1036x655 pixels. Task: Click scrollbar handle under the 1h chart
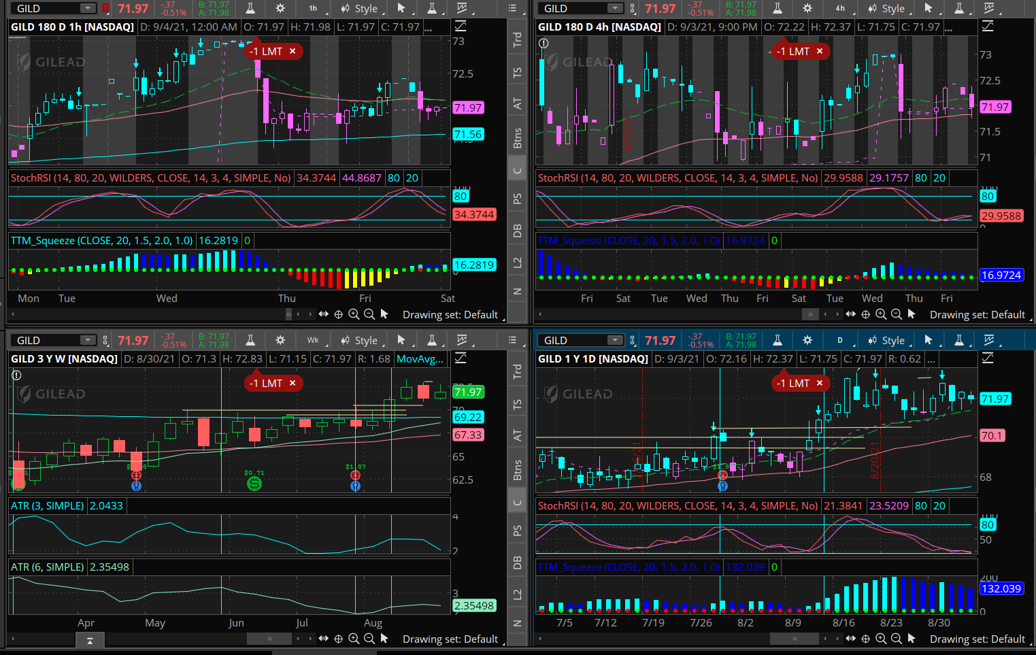pos(288,314)
